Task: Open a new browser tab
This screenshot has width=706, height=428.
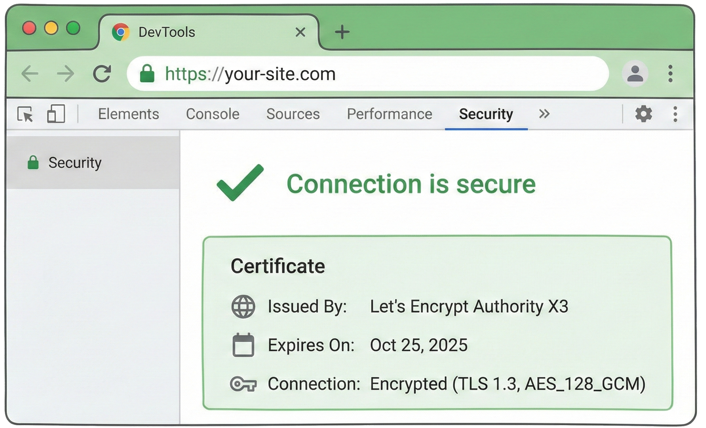Action: pyautogui.click(x=341, y=32)
